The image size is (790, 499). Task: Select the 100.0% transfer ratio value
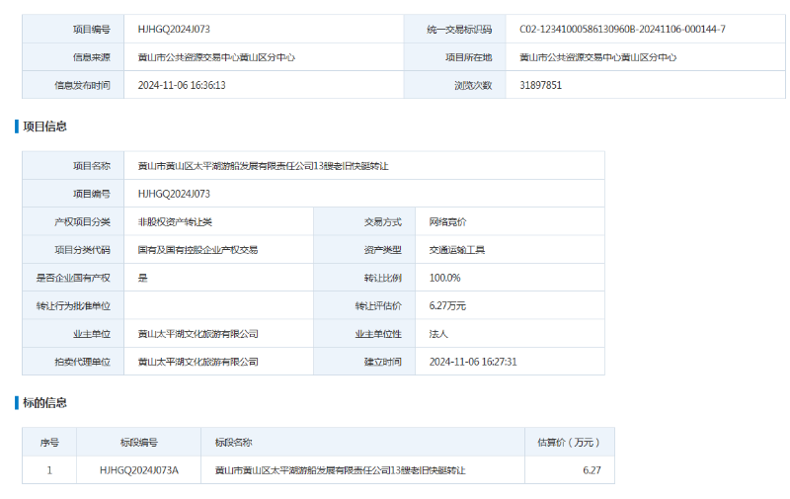point(444,278)
